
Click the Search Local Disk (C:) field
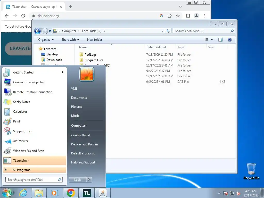click(204, 31)
